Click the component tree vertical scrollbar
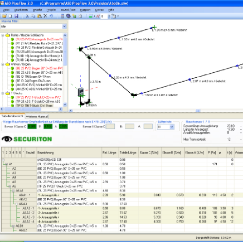The height and width of the screenshot is (243, 243). click(x=65, y=70)
